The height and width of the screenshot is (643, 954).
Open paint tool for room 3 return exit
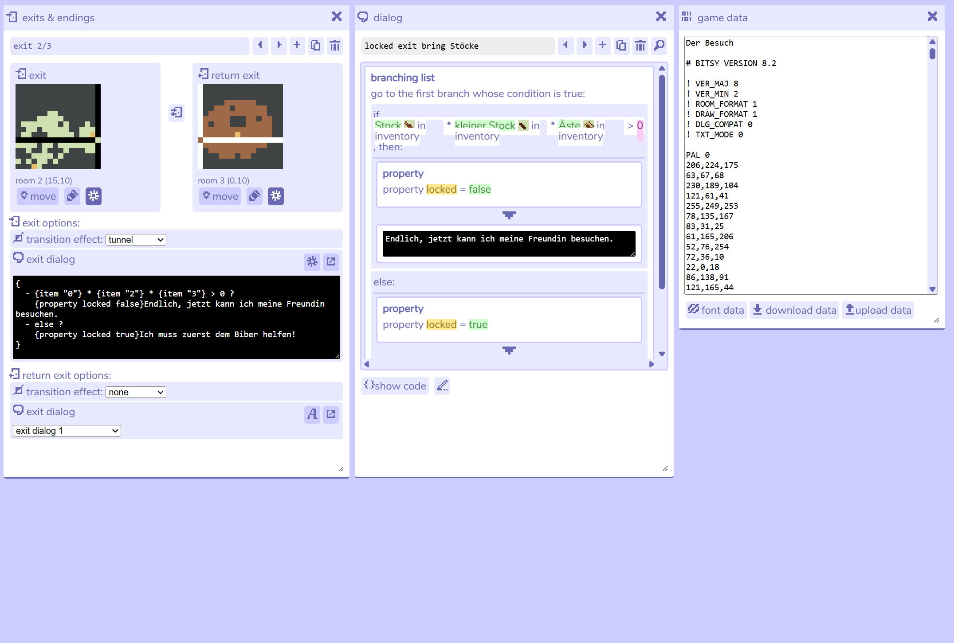click(x=255, y=196)
